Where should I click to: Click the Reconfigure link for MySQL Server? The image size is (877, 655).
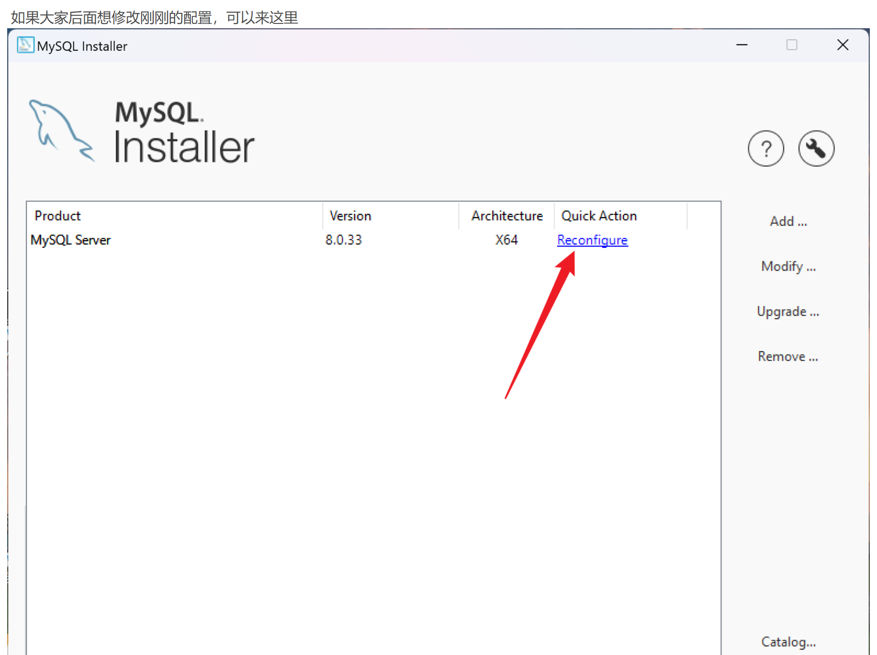tap(592, 240)
